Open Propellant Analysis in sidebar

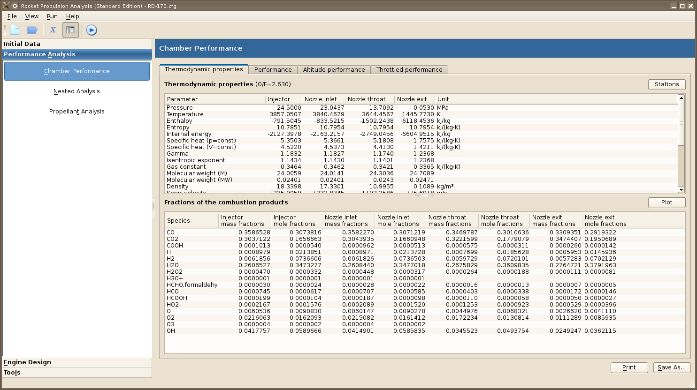click(77, 112)
